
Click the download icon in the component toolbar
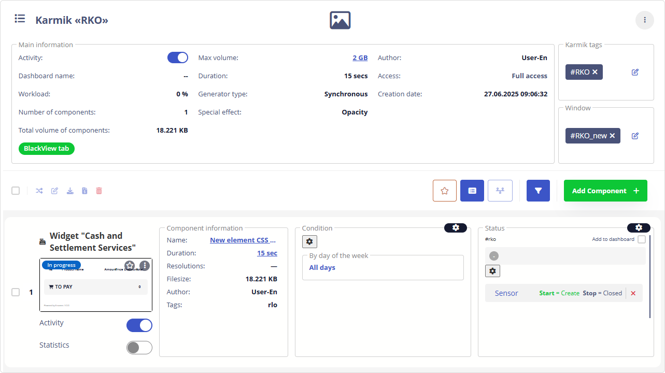[70, 191]
